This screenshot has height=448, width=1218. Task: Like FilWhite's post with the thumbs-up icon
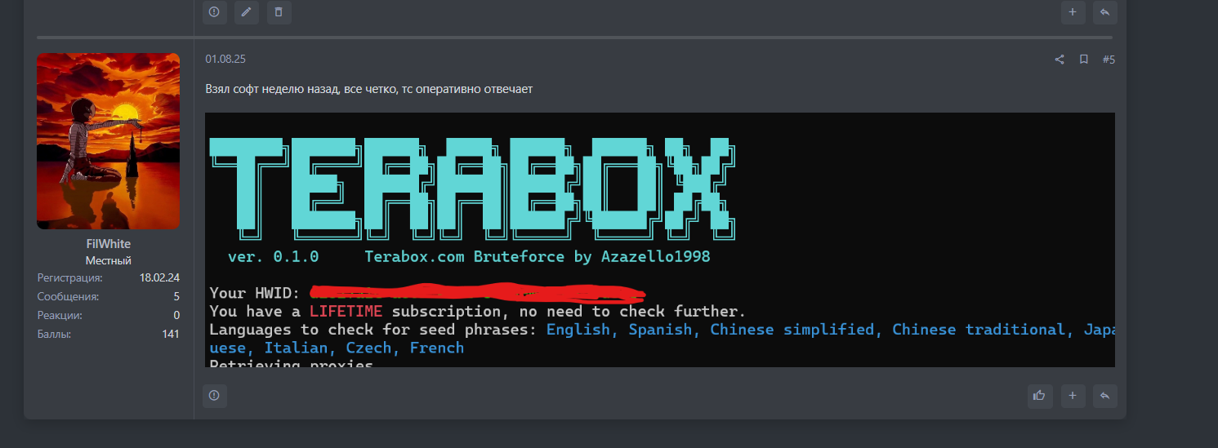tap(1039, 396)
